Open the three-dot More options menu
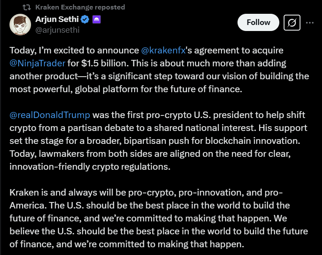The width and height of the screenshot is (322, 255). coord(309,22)
